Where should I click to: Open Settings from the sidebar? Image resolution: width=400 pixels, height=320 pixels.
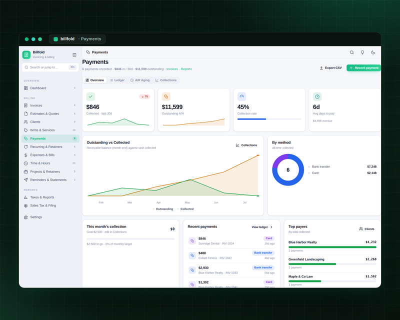click(50, 217)
